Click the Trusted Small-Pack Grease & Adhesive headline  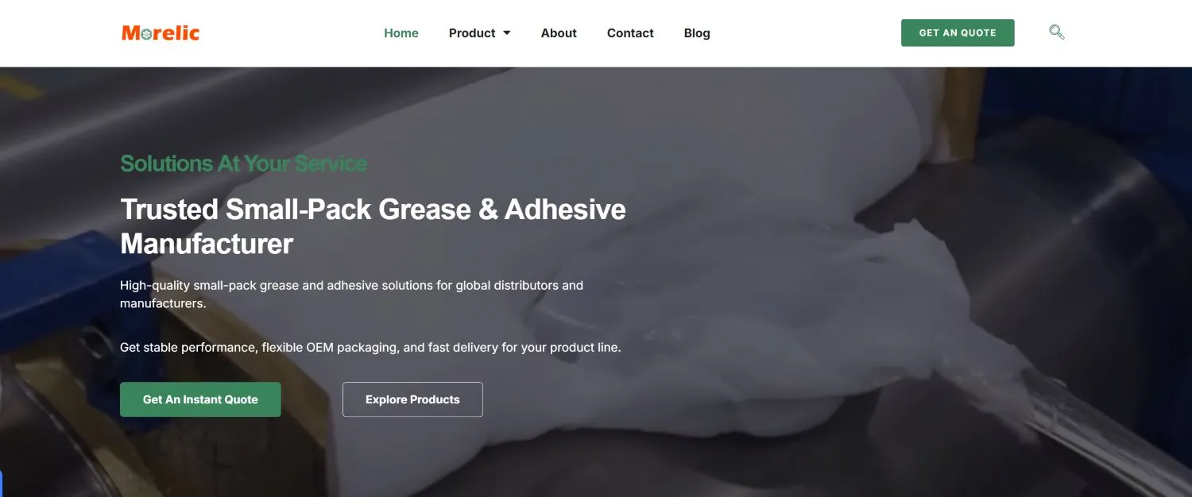(373, 210)
